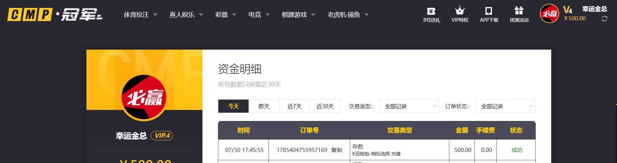
Task: Open the 8号送礼 gift voucher icon
Action: [x=431, y=11]
